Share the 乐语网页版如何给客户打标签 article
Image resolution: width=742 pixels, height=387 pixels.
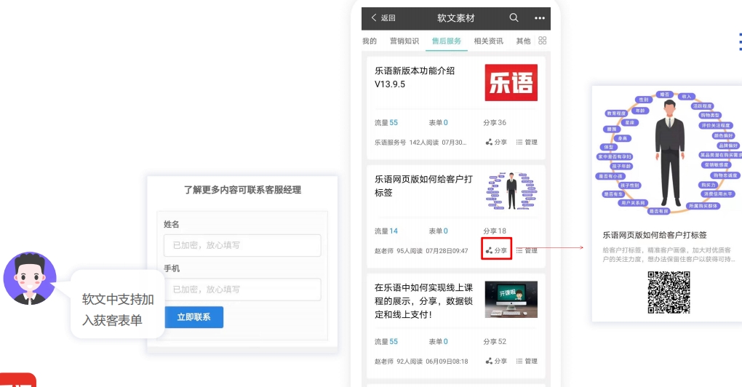tap(496, 250)
